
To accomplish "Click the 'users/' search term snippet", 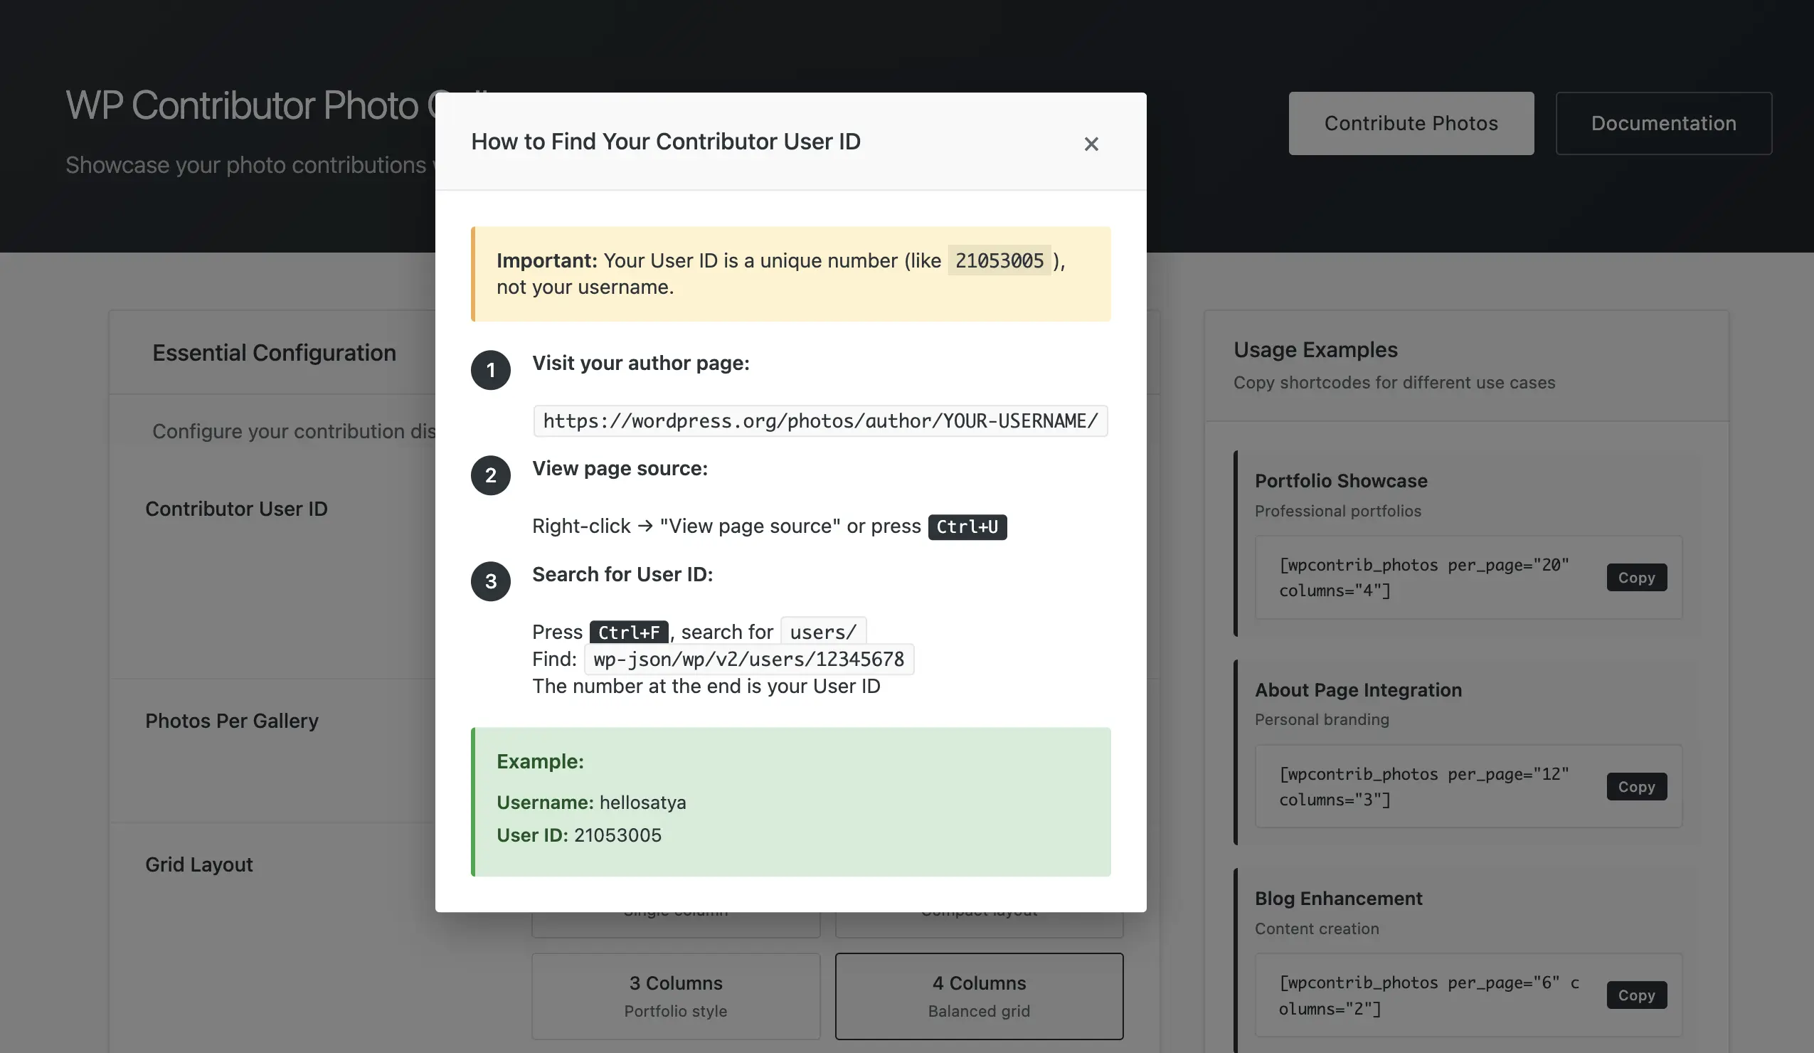I will coord(823,632).
